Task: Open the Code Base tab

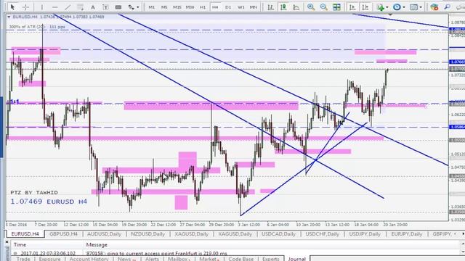Action: 240,259
